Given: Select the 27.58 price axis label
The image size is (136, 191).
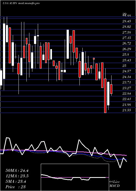Looking at the screenshot, I should click(x=127, y=32).
